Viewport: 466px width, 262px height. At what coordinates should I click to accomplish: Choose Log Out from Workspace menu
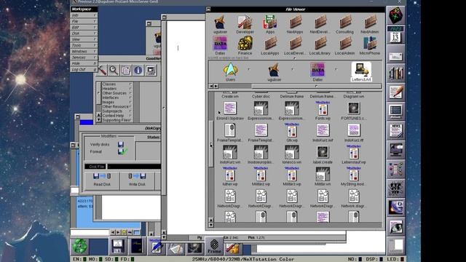pos(84,69)
